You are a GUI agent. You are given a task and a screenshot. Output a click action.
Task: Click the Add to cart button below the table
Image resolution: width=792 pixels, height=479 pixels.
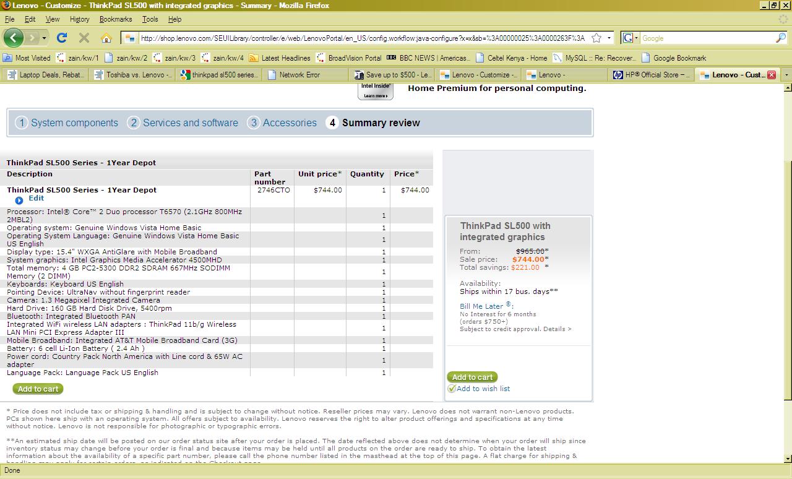(x=38, y=389)
